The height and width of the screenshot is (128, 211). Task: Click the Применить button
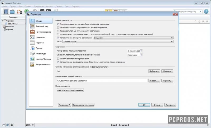tap(170, 105)
